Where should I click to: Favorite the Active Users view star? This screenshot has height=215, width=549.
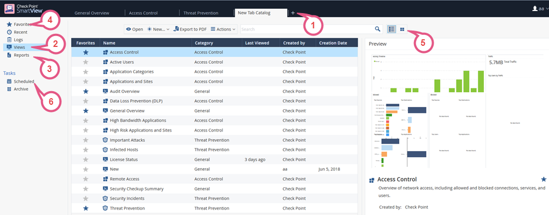pyautogui.click(x=86, y=62)
